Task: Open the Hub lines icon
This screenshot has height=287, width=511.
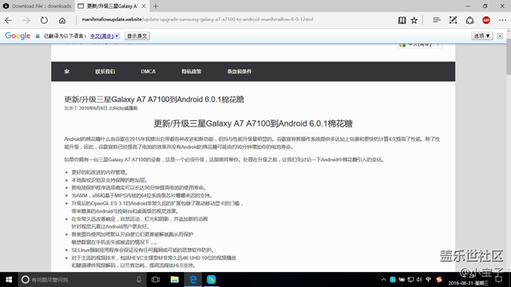Action: [x=436, y=20]
